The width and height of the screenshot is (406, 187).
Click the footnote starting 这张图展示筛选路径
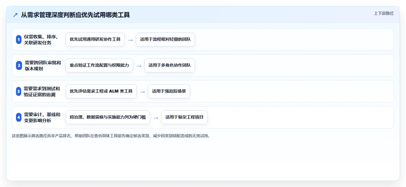click(x=111, y=136)
